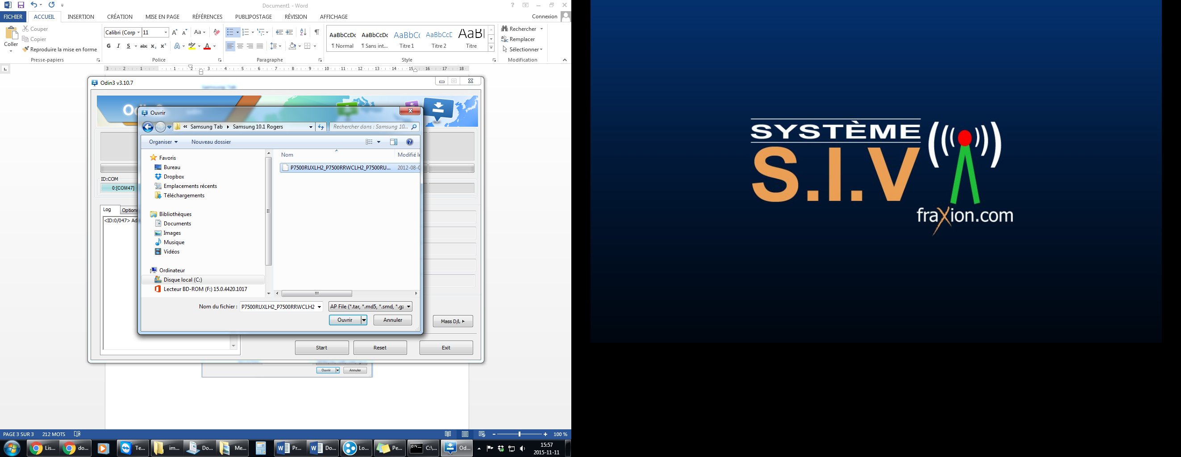Apply the Titre 1 style
This screenshot has height=457, width=1181.
[407, 38]
